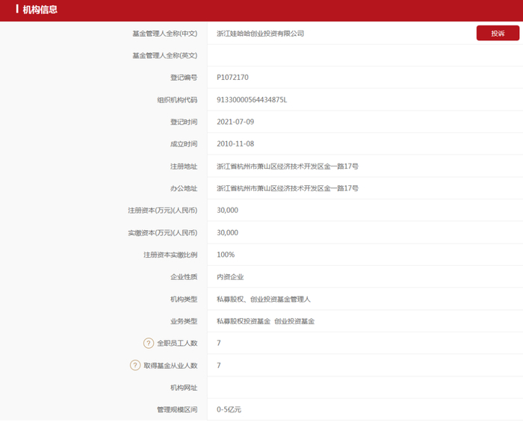Select management scale 0-5亿元 value
Image resolution: width=523 pixels, height=422 pixels.
229,409
